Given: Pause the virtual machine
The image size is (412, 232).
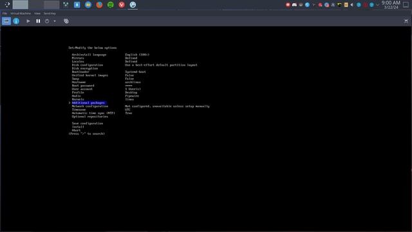Looking at the screenshot, I should pyautogui.click(x=38, y=21).
